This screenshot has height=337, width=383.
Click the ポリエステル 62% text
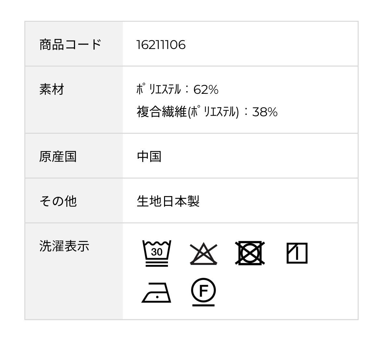[x=177, y=89]
